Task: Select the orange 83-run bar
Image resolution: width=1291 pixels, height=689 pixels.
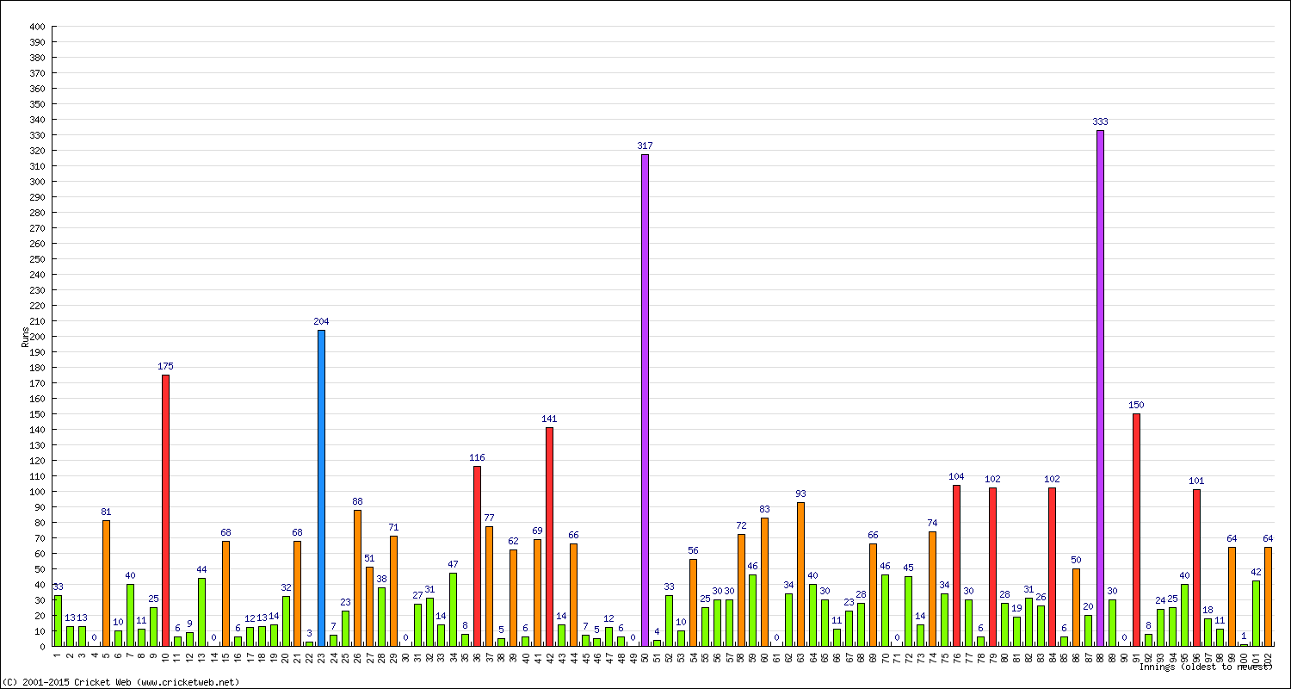Action: coord(764,581)
